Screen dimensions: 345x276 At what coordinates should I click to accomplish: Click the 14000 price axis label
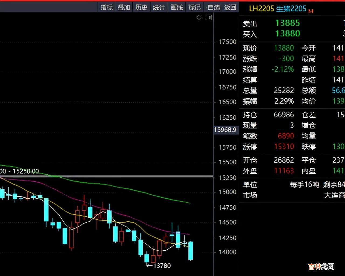pos(227,252)
